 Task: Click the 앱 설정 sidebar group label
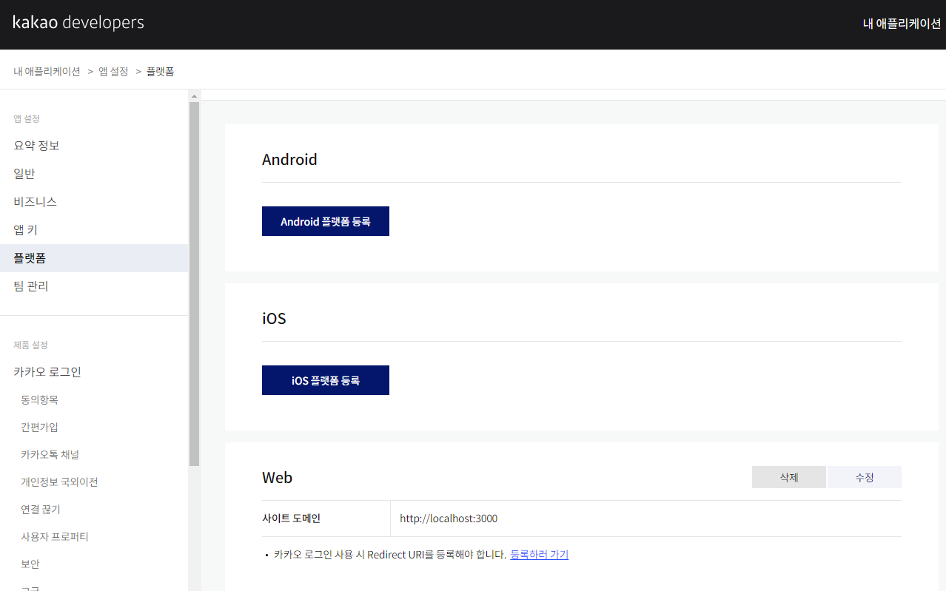(27, 118)
